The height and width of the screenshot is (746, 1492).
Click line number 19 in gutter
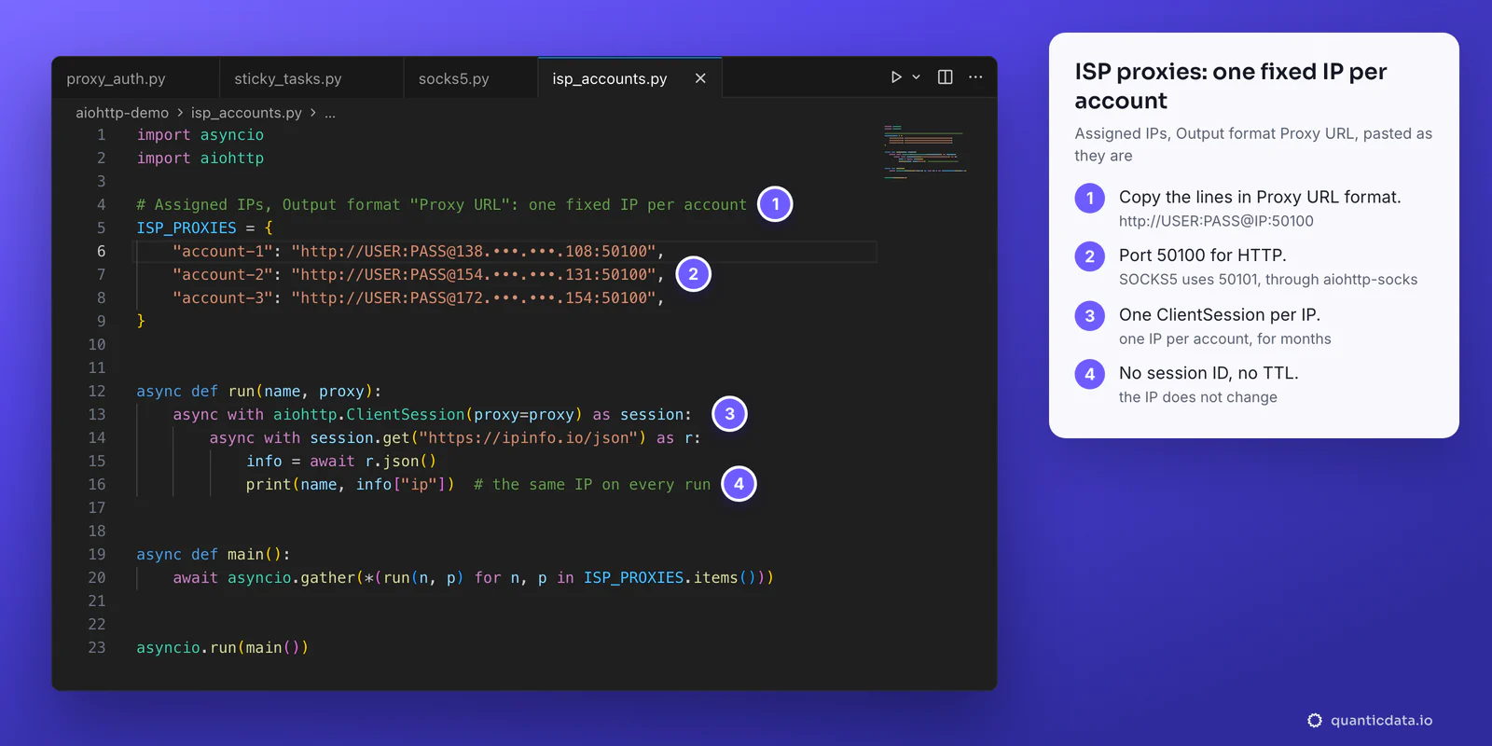pyautogui.click(x=97, y=554)
